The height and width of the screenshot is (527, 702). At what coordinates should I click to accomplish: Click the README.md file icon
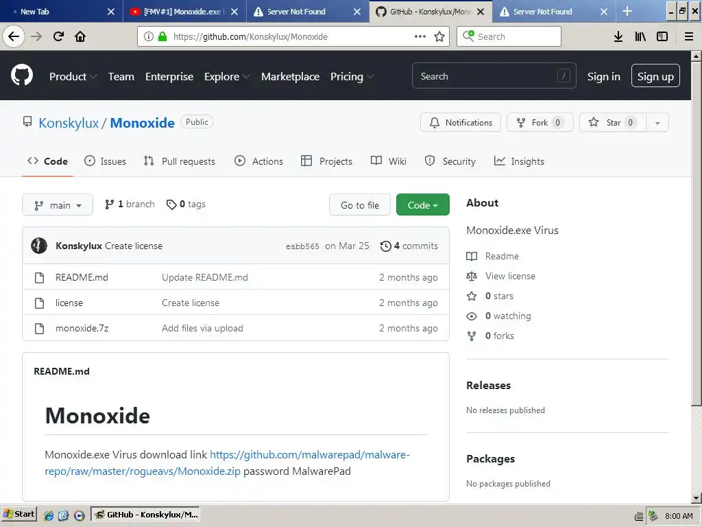(39, 277)
